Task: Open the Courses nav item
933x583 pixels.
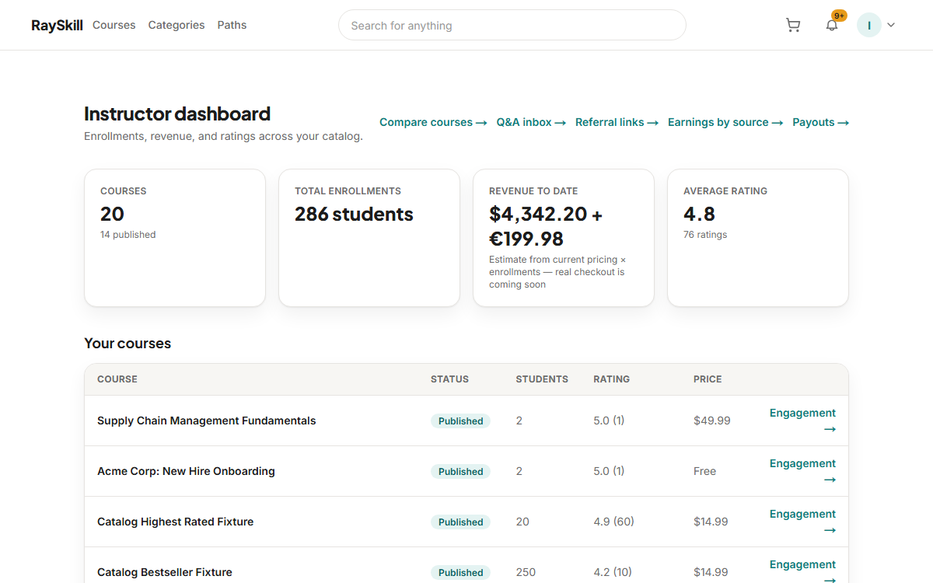Action: point(114,25)
